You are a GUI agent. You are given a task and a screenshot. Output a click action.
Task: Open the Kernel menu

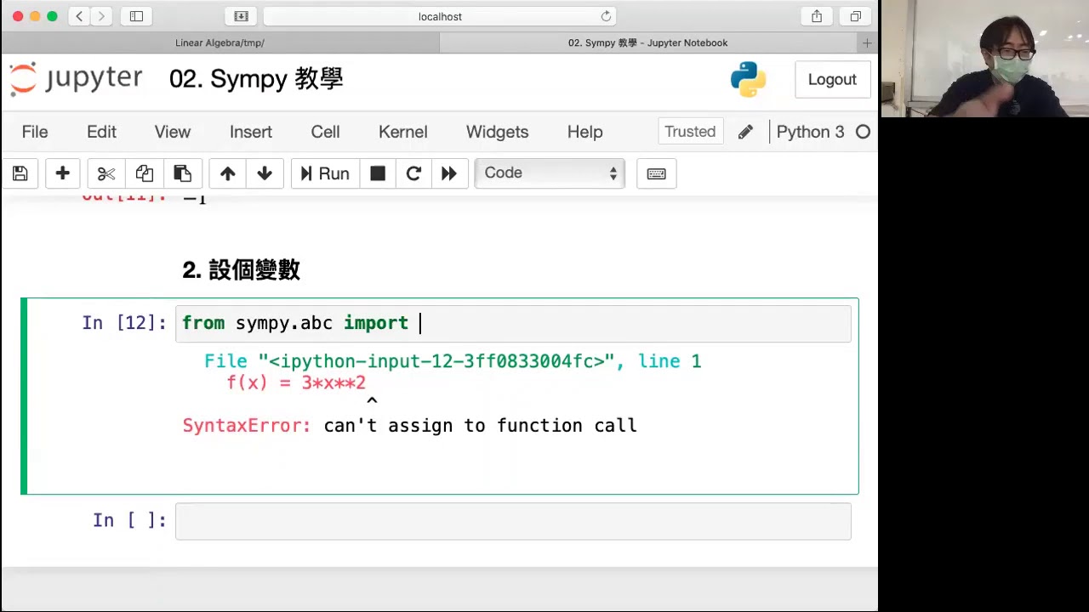click(402, 132)
